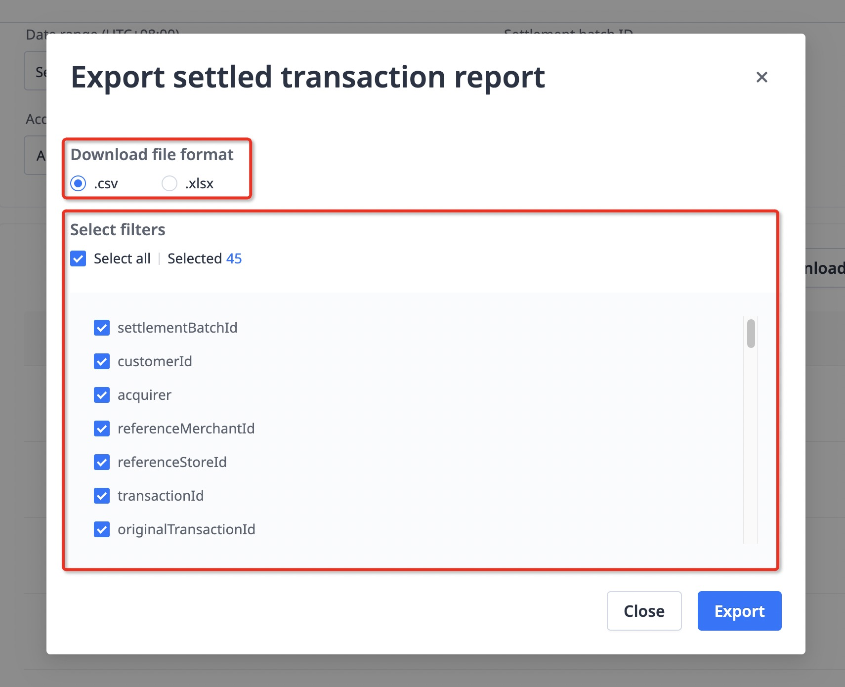Click the Download file format heading
845x687 pixels.
tap(152, 155)
